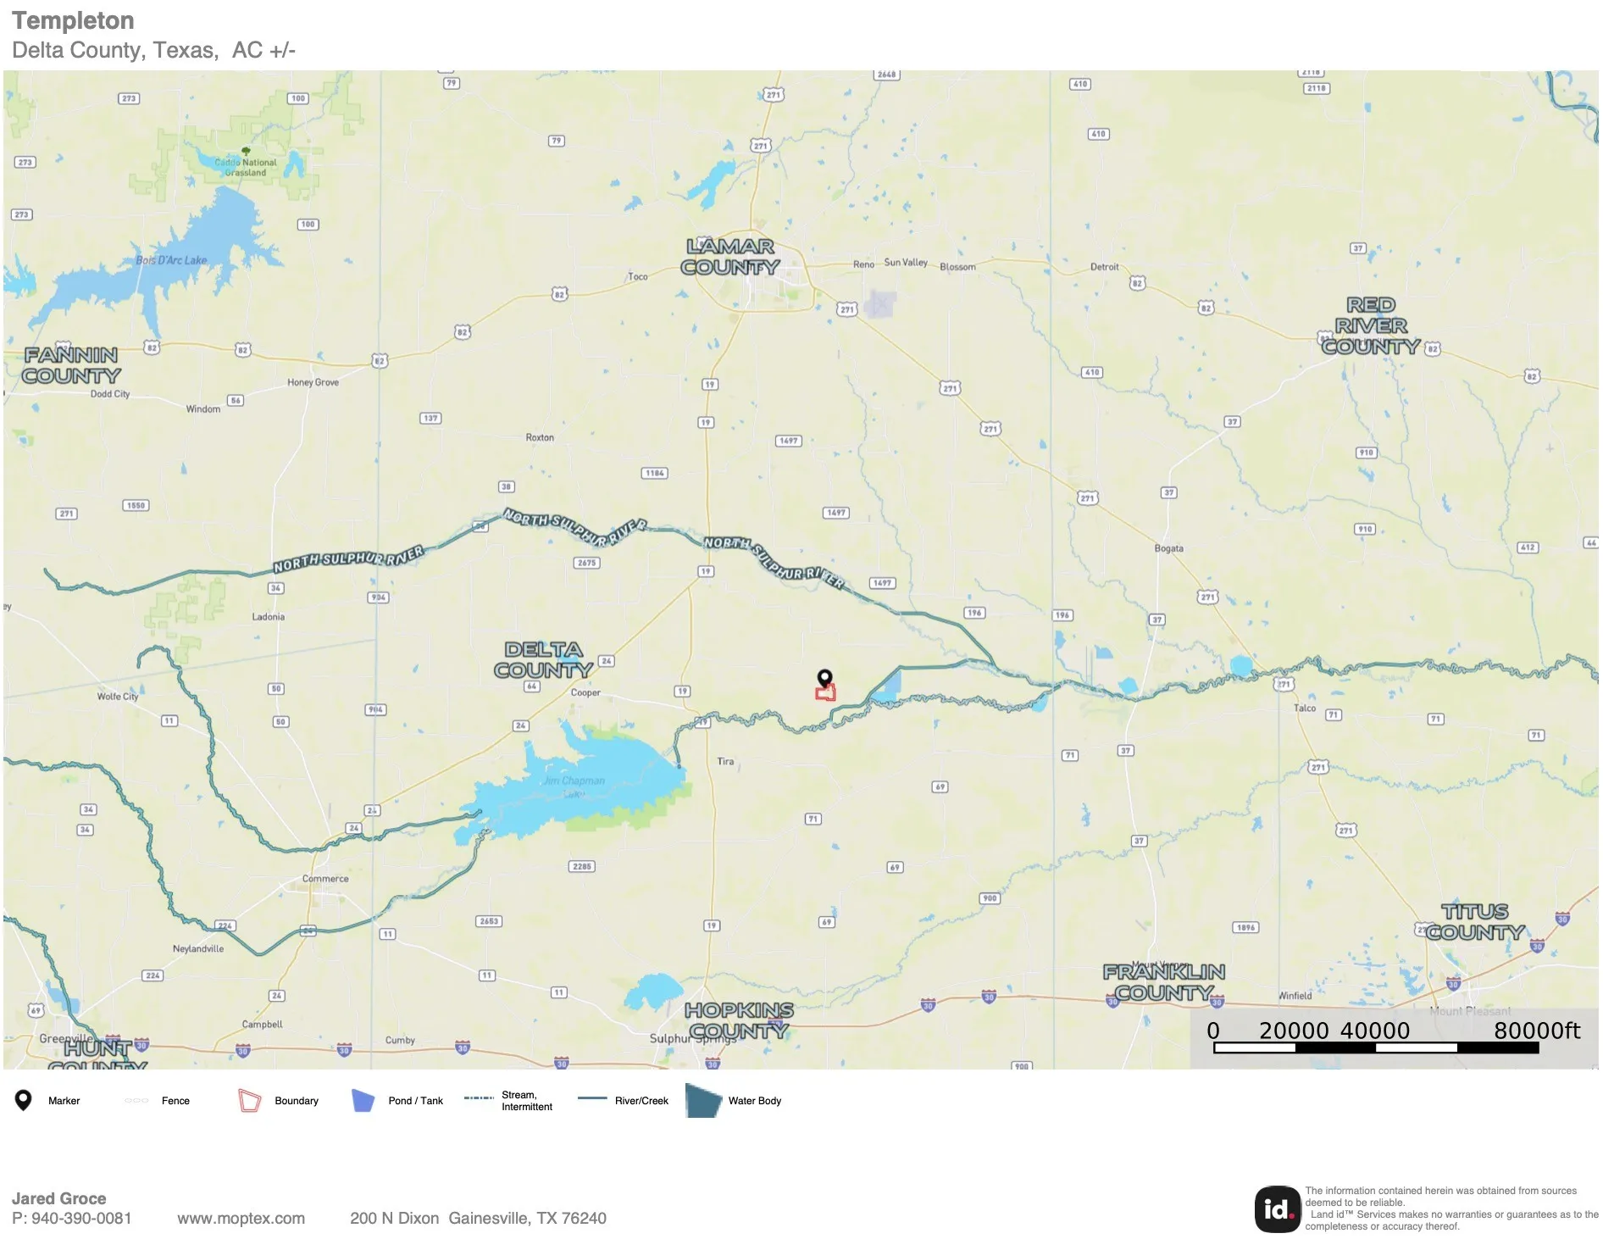Click the 2285 road shield
1603x1239 pixels.
pos(581,866)
